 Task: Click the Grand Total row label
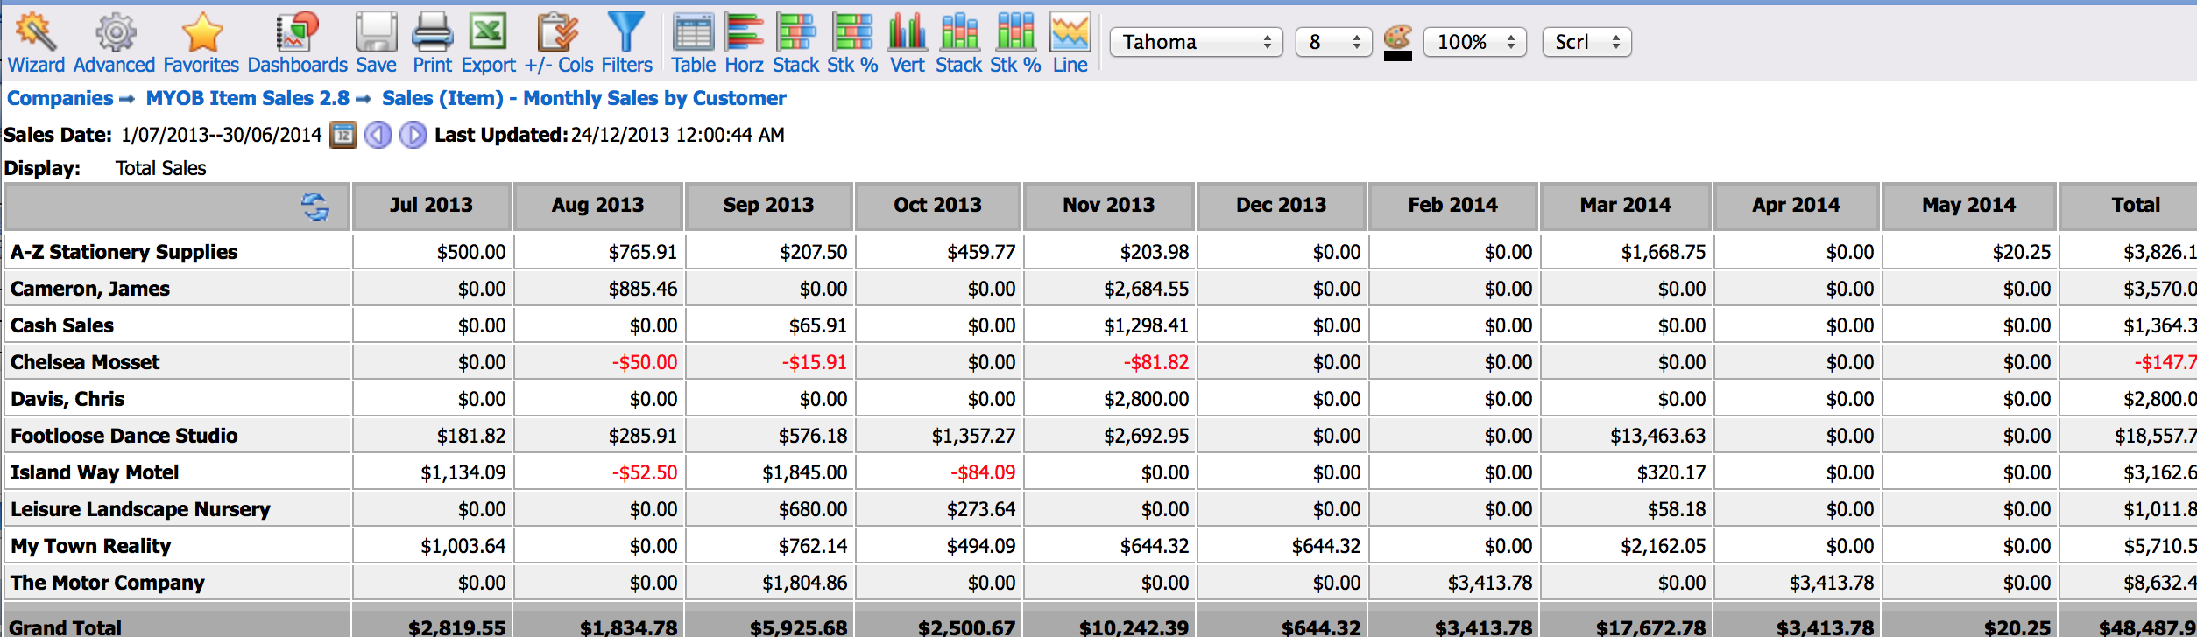click(66, 627)
